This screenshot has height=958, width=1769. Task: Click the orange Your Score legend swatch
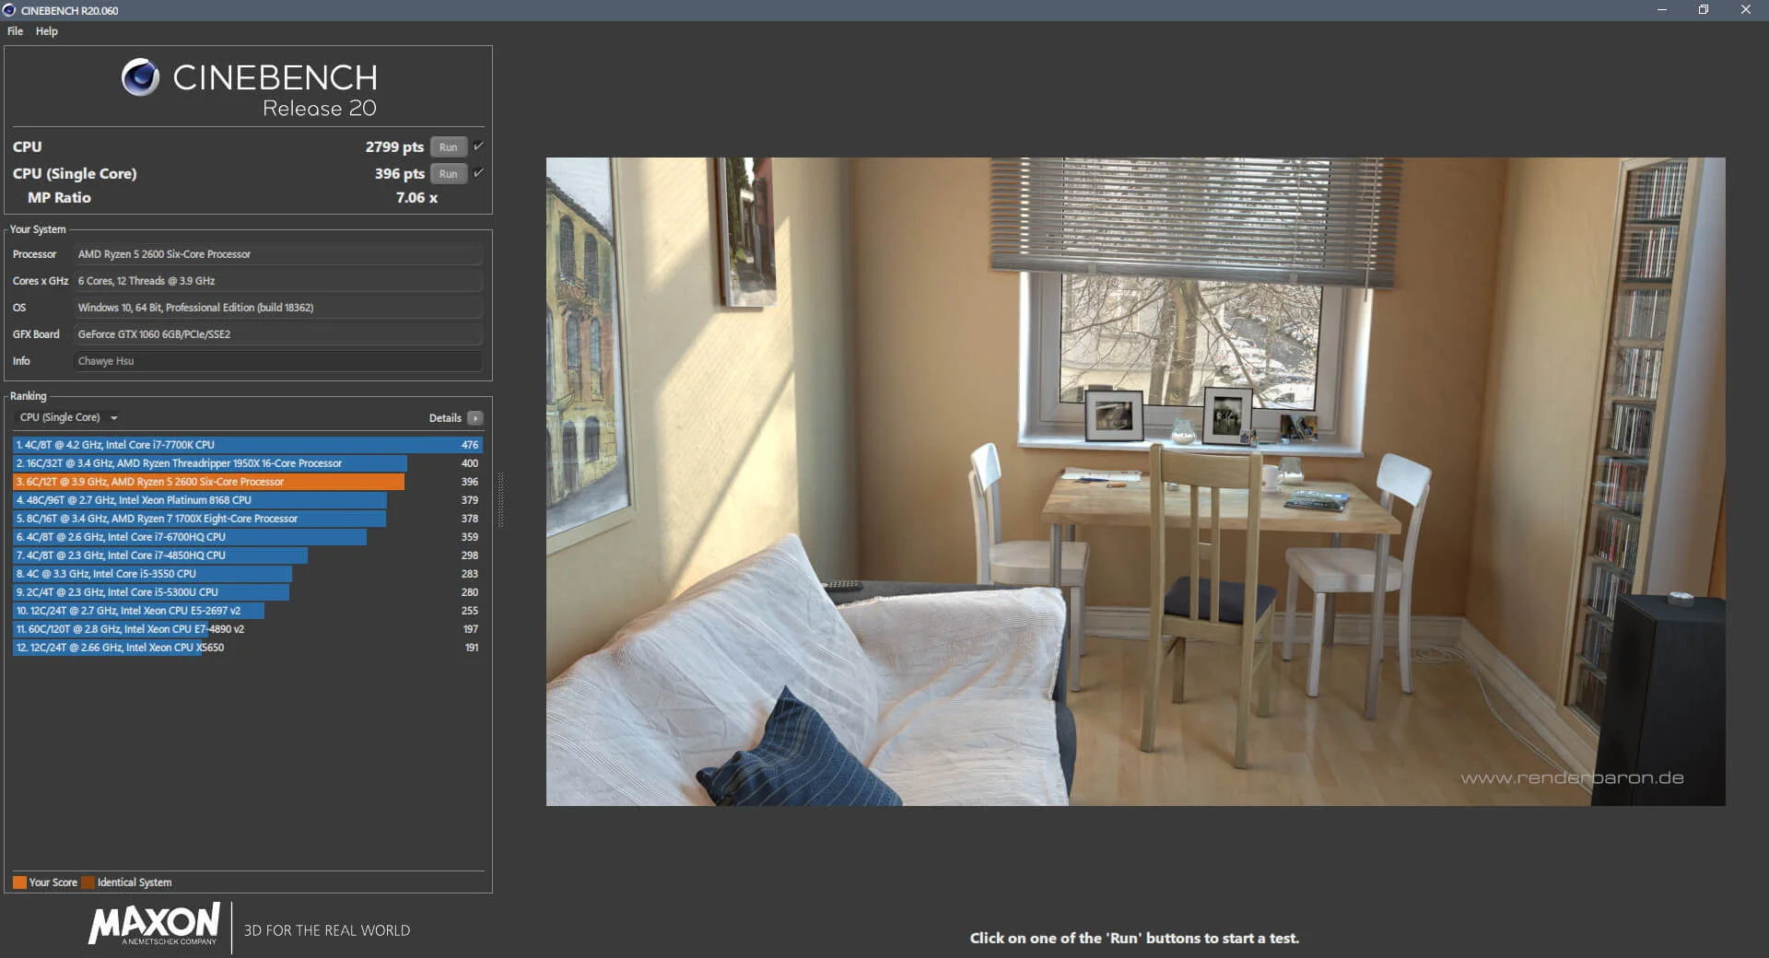pyautogui.click(x=19, y=882)
